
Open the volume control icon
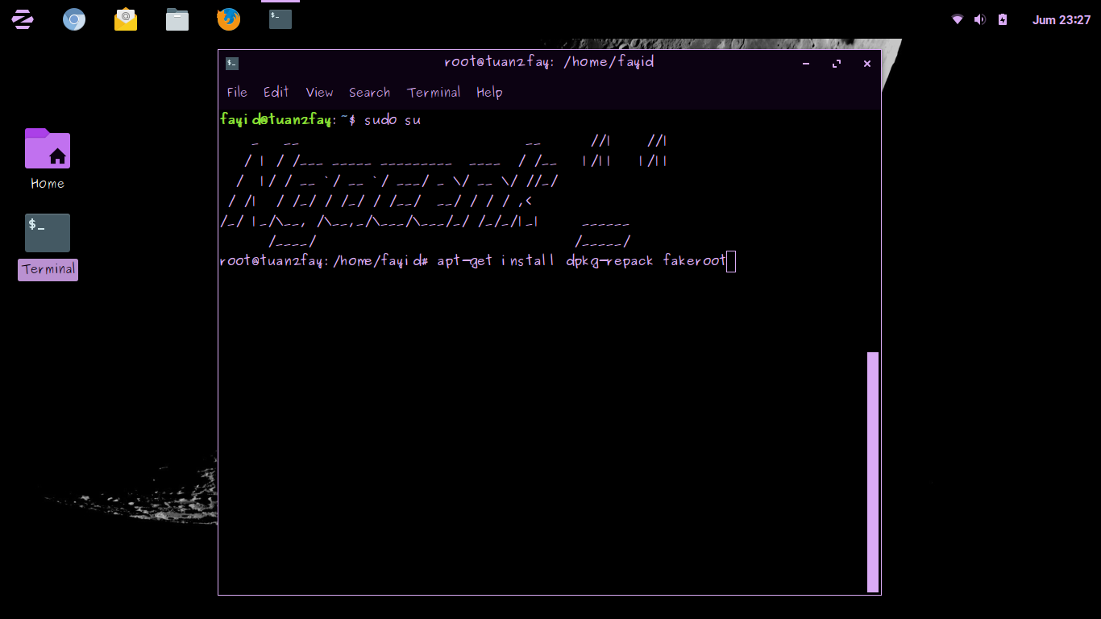979,19
